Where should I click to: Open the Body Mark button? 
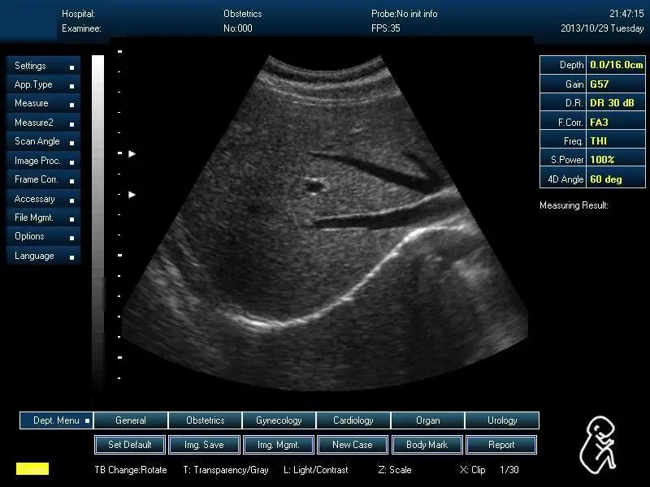click(427, 445)
